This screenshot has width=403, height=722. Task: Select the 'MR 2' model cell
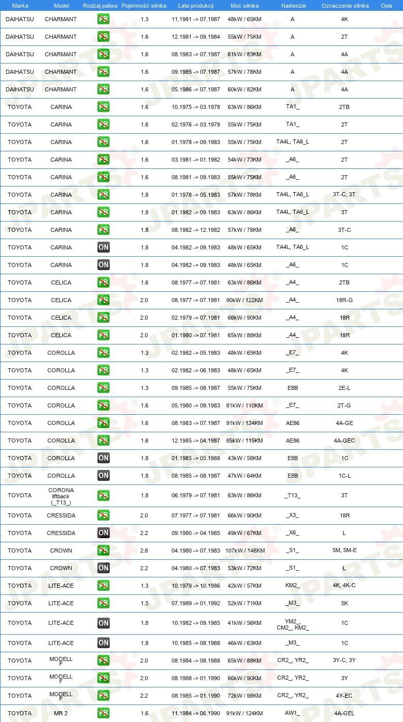[x=61, y=713]
